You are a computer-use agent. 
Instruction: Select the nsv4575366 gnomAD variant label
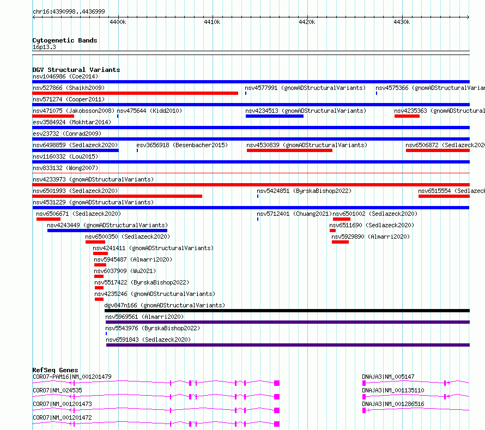click(431, 88)
